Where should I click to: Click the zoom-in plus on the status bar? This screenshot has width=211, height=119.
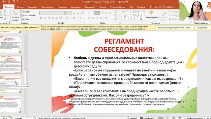coord(204,118)
